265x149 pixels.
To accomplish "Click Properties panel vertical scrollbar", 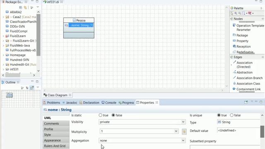I will tap(262, 132).
